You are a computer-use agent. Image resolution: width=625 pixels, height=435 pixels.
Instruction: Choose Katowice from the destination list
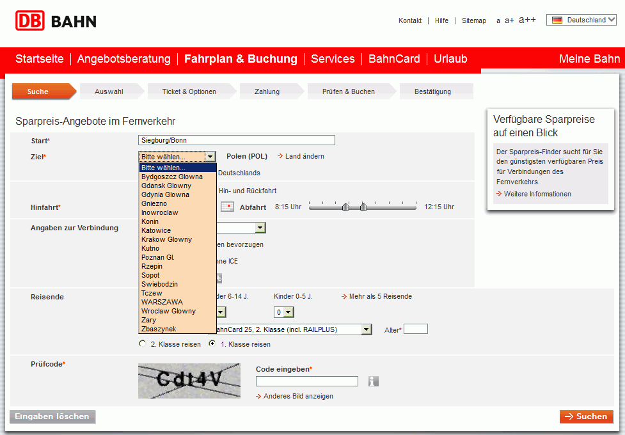[177, 230]
